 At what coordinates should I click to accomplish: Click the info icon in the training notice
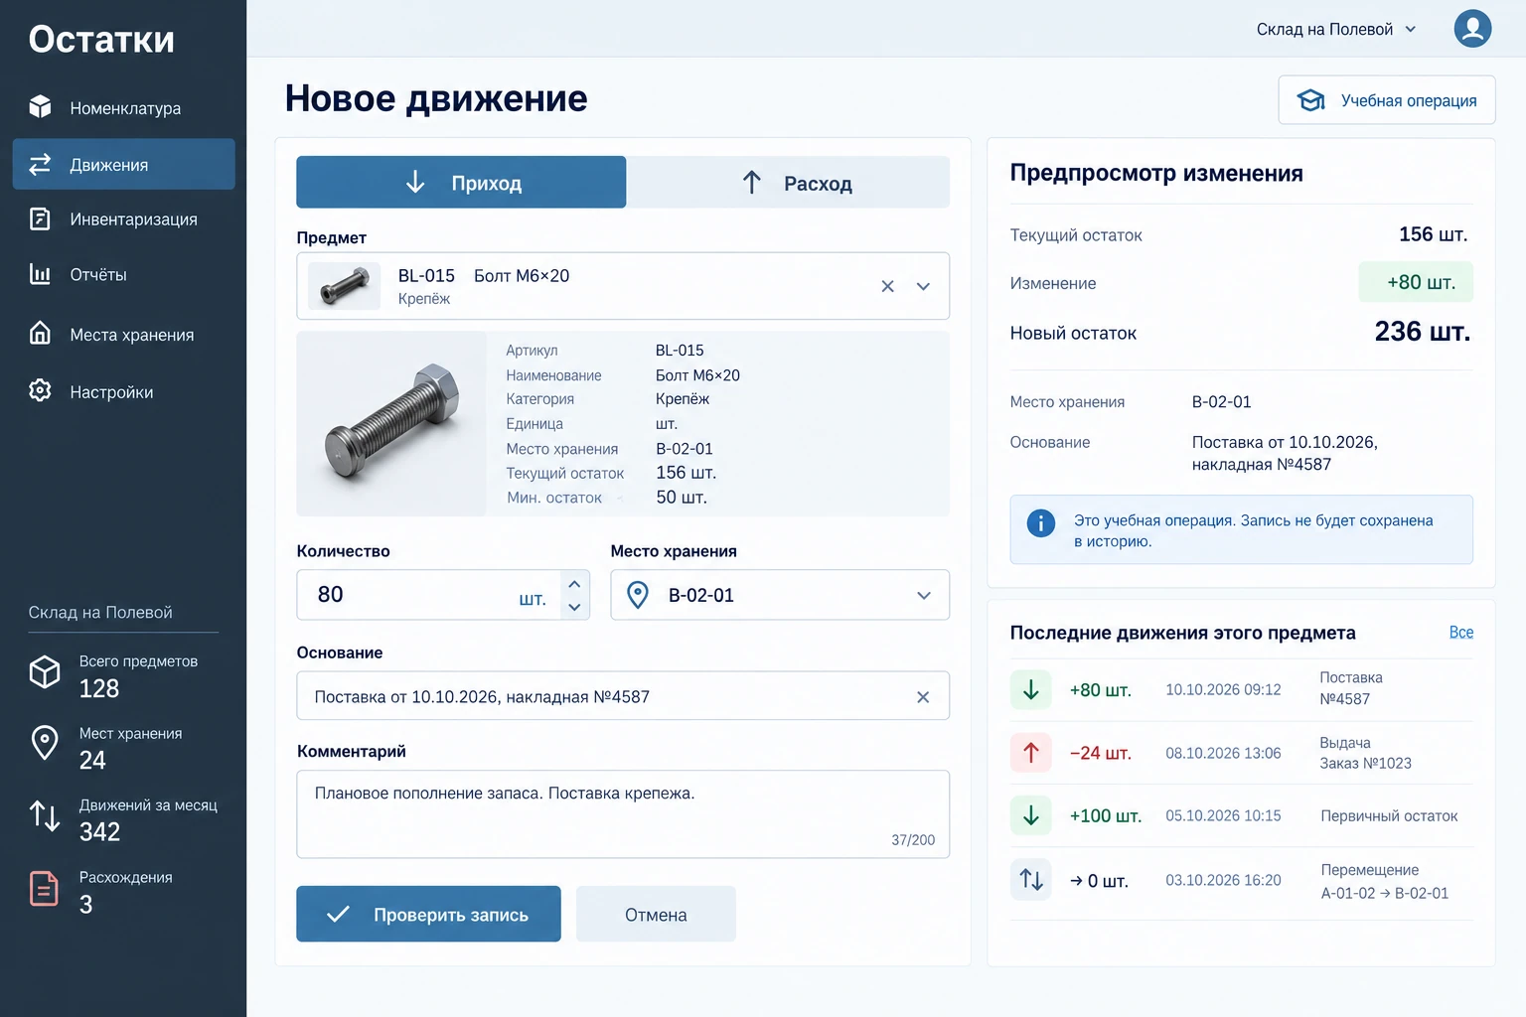click(x=1040, y=522)
